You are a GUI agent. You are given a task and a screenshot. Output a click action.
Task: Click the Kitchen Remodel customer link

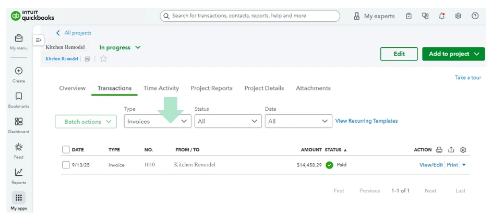(62, 59)
